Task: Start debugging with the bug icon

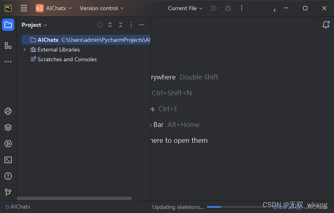Action: pyautogui.click(x=228, y=9)
